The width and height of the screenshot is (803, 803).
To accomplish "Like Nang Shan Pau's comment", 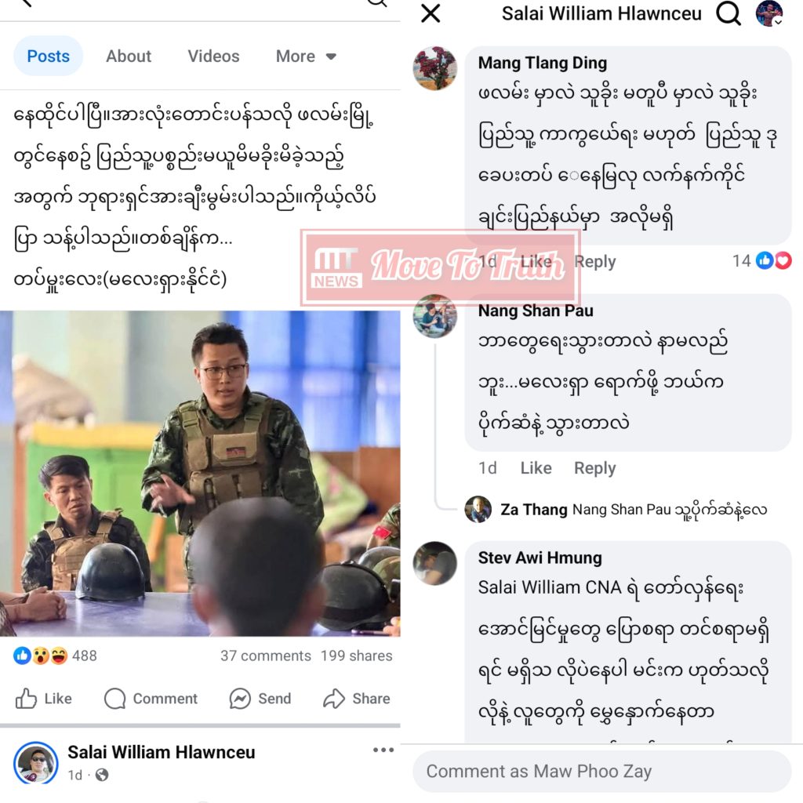I will click(536, 467).
